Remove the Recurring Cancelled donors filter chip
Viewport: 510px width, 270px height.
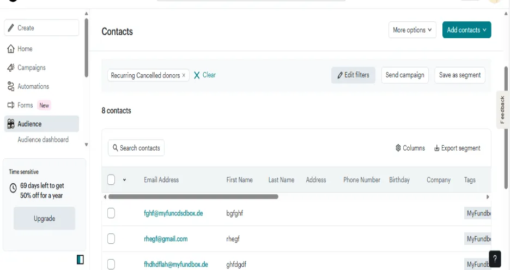(184, 75)
